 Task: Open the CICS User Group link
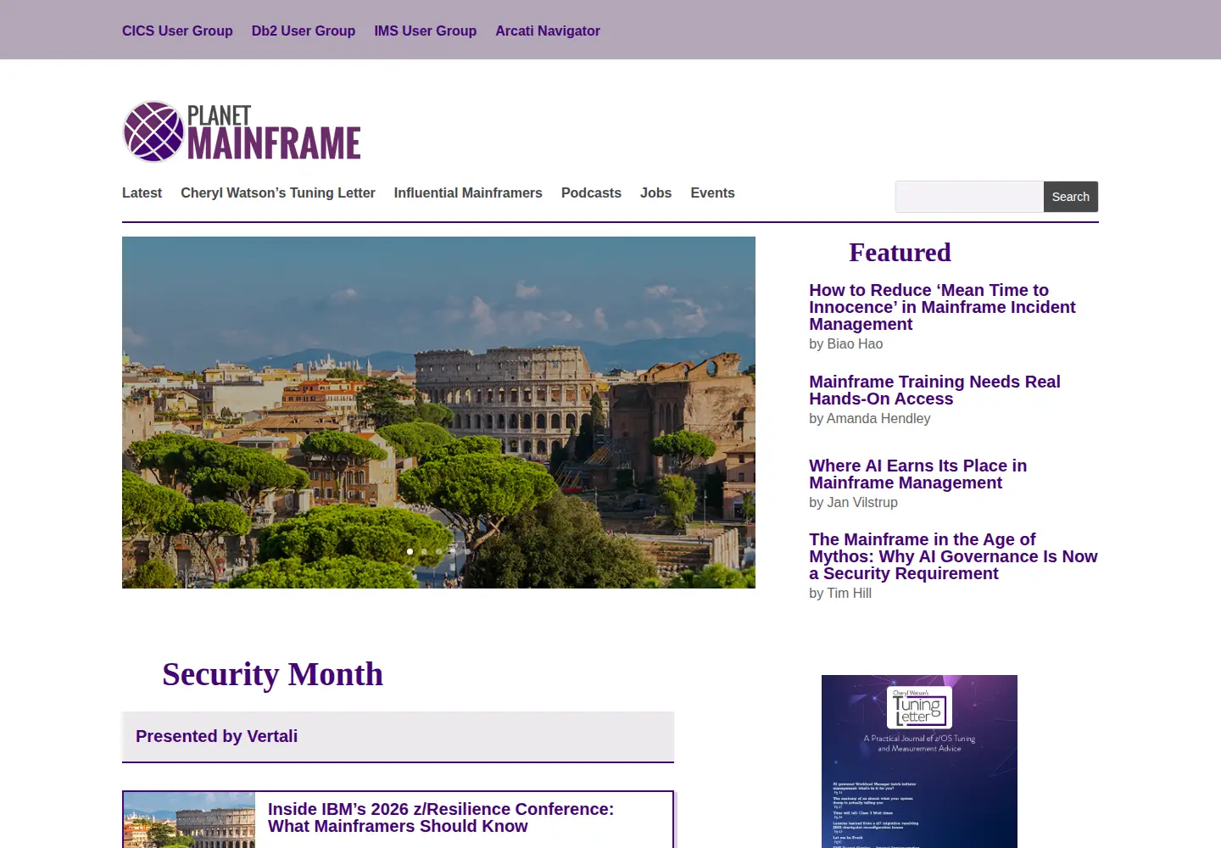click(x=177, y=31)
